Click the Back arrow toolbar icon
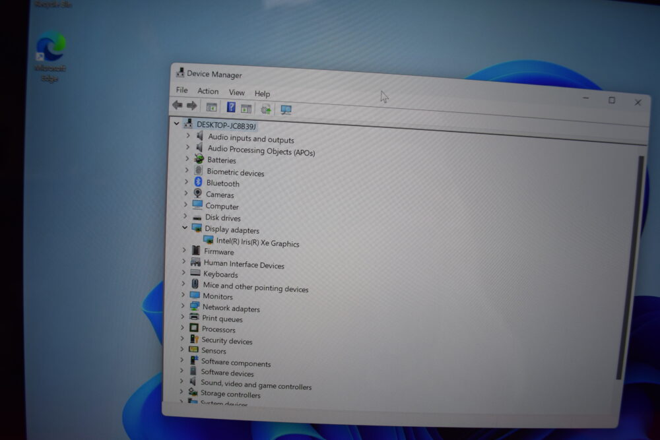The width and height of the screenshot is (660, 440). point(177,105)
